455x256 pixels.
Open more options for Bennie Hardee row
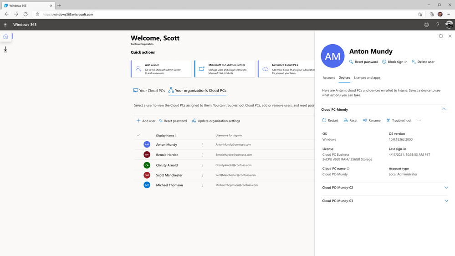(202, 155)
